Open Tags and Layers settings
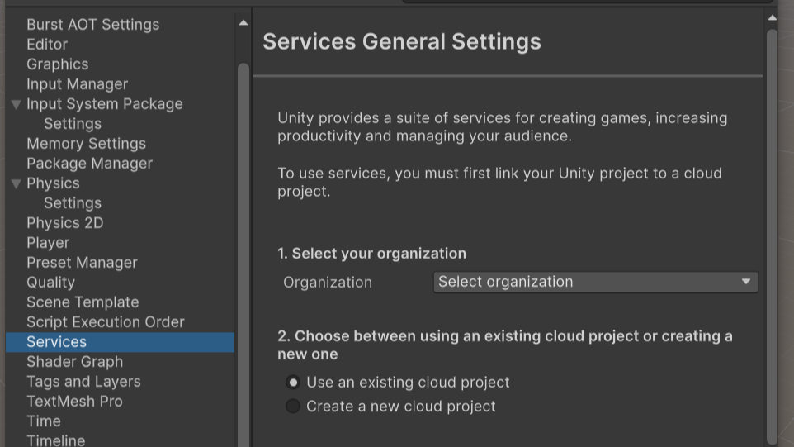Image resolution: width=794 pixels, height=447 pixels. point(83,382)
